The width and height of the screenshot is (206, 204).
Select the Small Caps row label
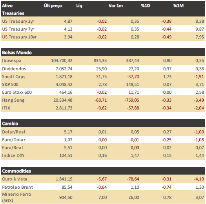[x=14, y=76]
